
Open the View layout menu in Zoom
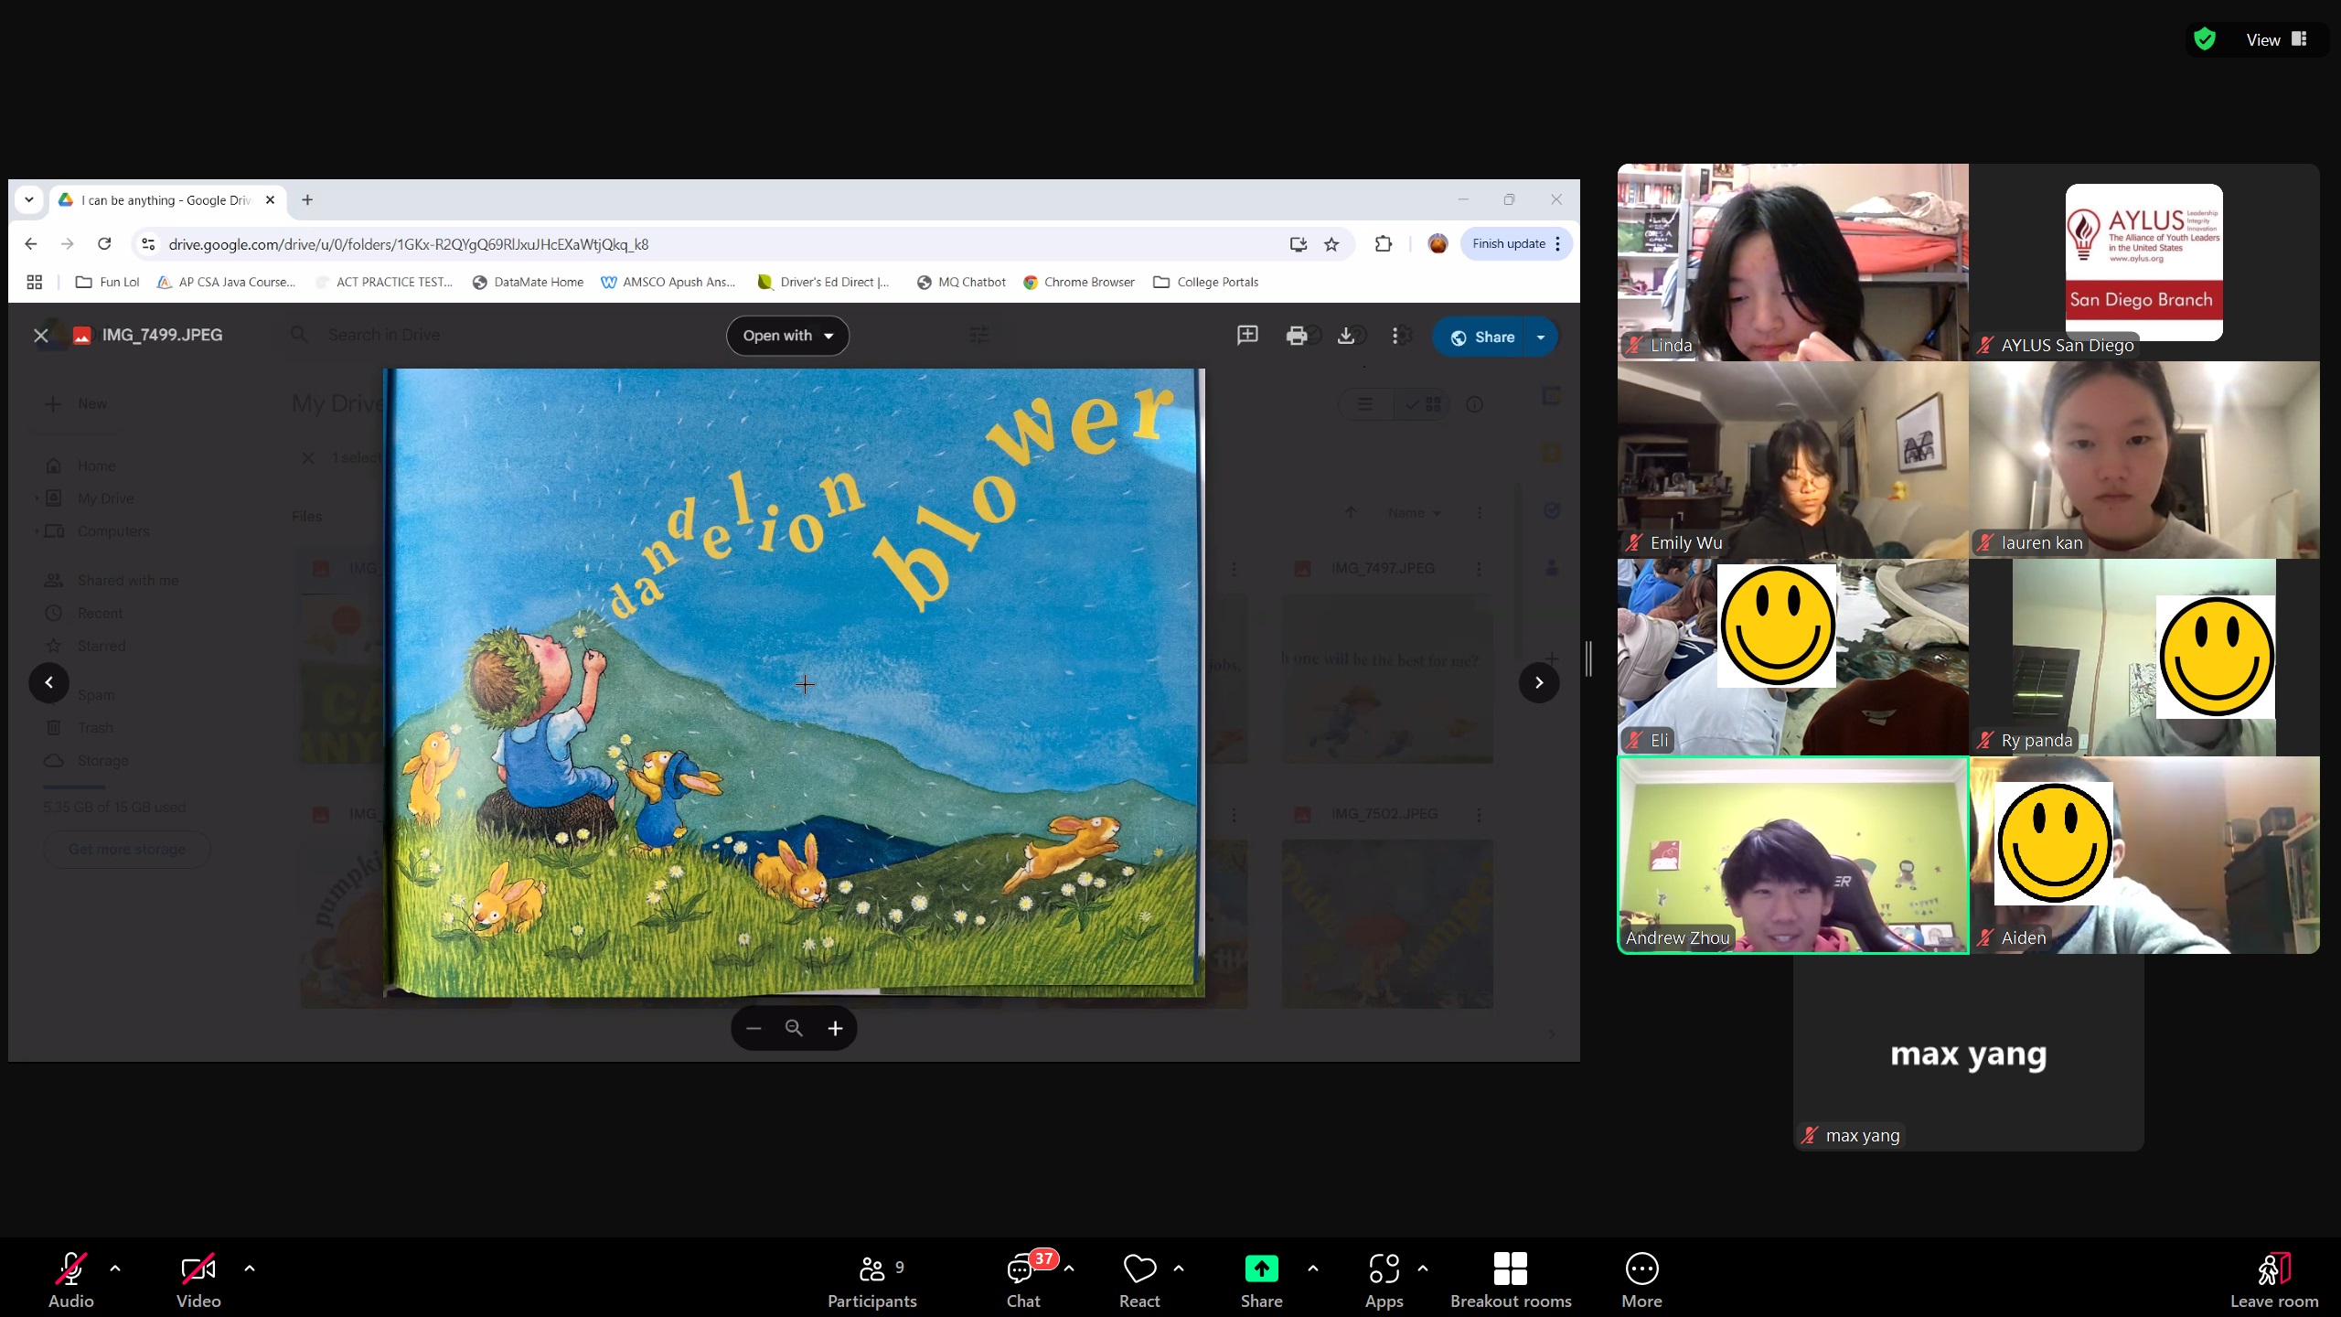(x=2276, y=39)
